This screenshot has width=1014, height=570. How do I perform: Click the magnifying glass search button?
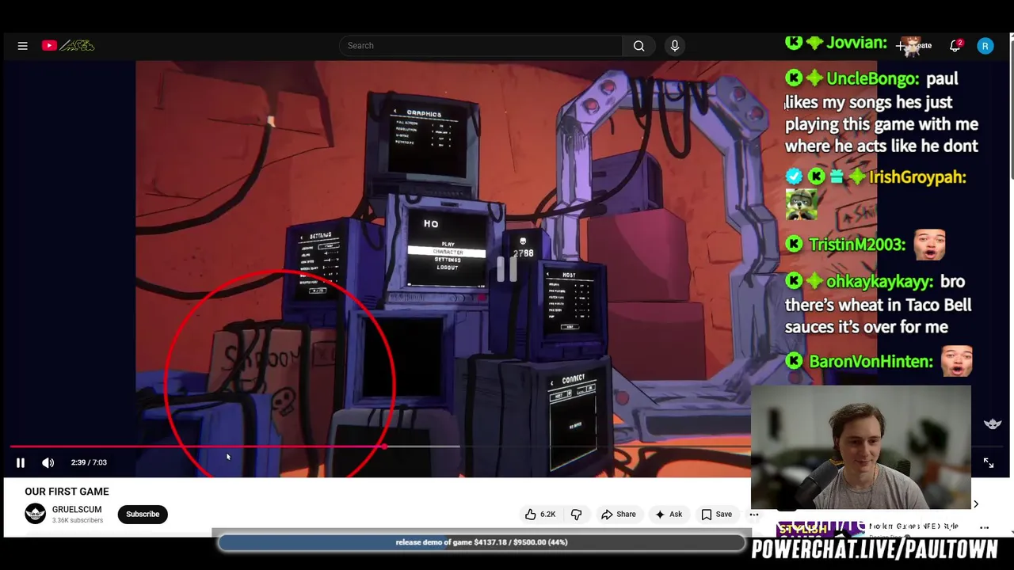click(639, 46)
